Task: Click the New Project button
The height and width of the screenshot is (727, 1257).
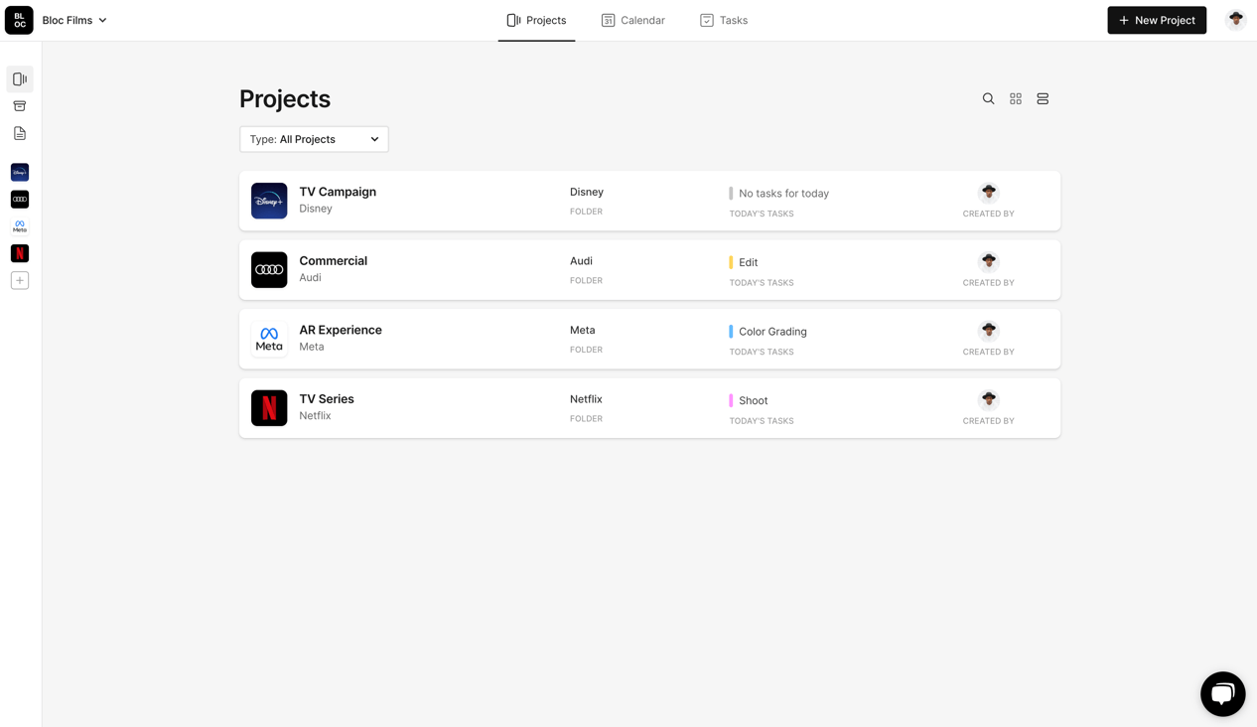Action: click(1157, 20)
